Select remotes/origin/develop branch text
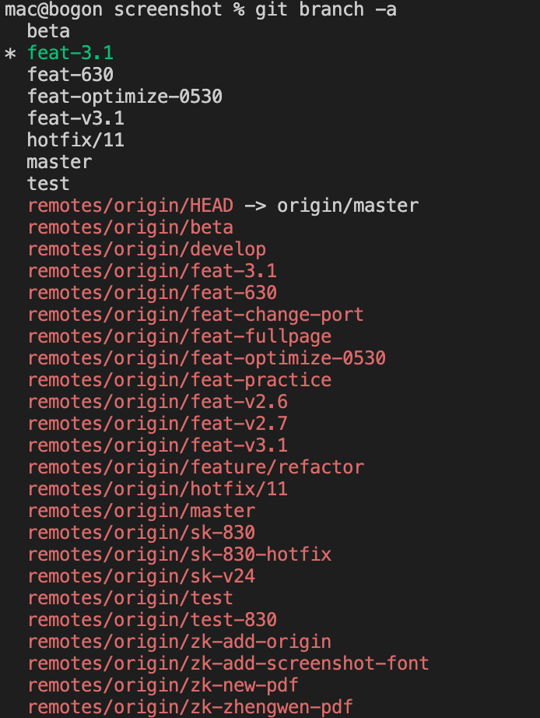Viewport: 540px width, 718px height. (147, 249)
